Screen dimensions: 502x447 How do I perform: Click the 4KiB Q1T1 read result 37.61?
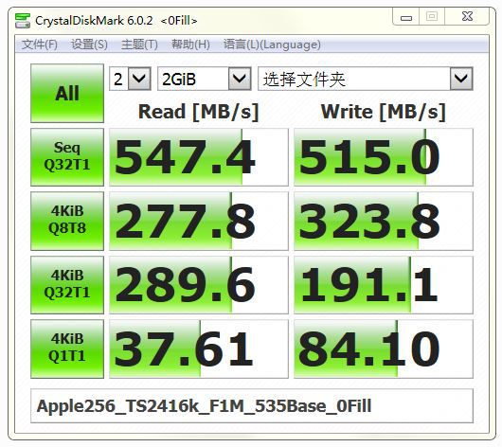[x=199, y=349]
